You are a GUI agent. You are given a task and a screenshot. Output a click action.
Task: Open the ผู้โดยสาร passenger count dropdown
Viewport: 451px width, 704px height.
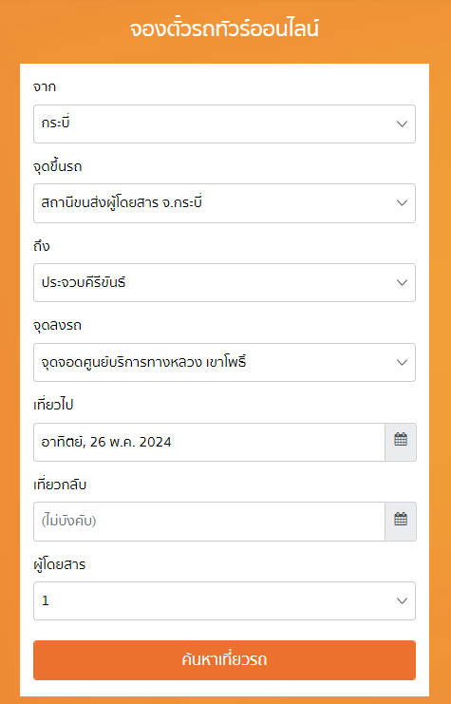pos(224,600)
